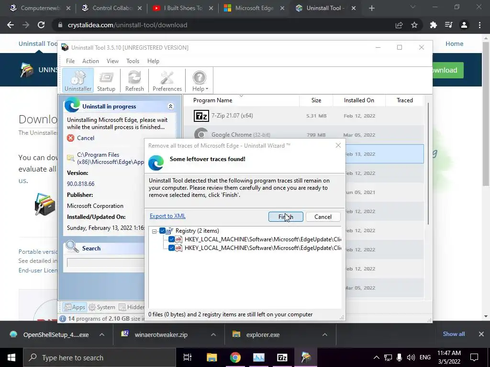
Task: Open the explorer.exe downloaded file
Action: pos(263,335)
